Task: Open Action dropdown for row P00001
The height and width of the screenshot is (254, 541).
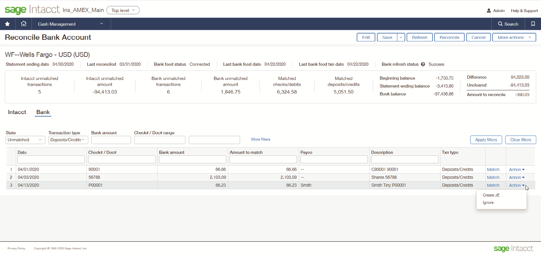Action: click(517, 185)
